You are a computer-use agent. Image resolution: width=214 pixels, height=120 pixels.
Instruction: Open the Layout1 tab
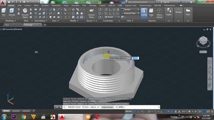[16, 111]
